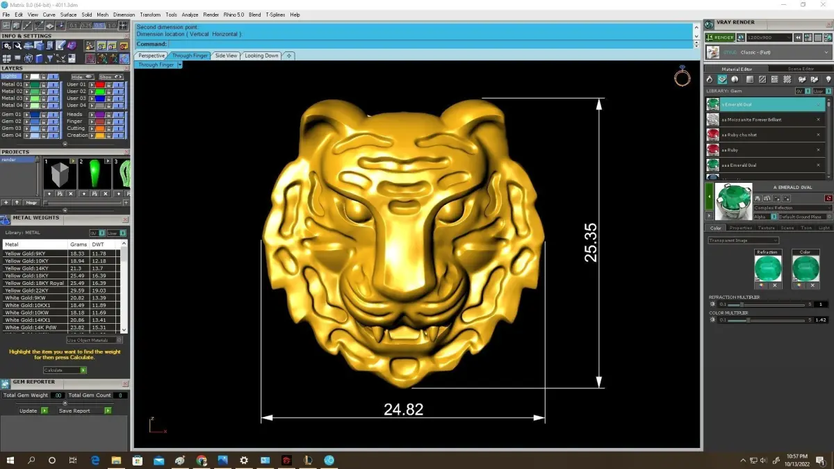Switch to the Scene Editor tab
The width and height of the screenshot is (834, 469).
(801, 69)
